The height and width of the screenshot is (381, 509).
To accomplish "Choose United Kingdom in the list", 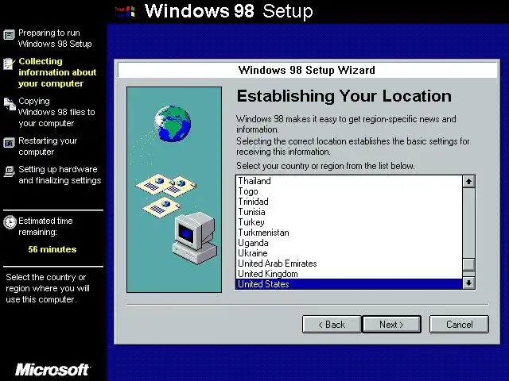I will click(x=349, y=274).
